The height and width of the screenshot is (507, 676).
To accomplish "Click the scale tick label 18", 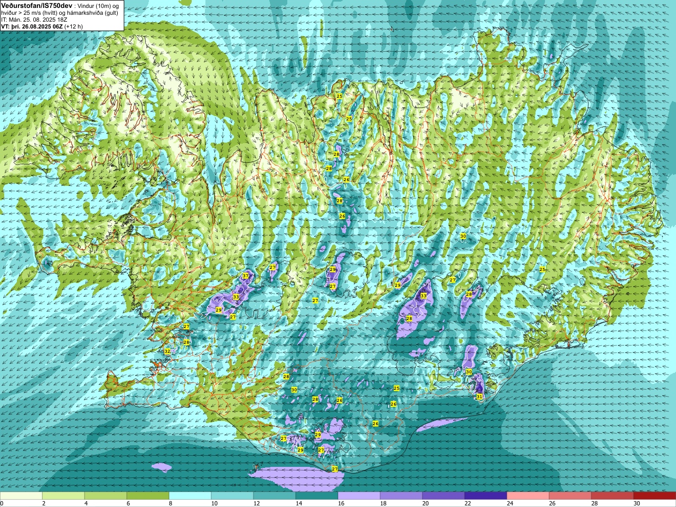I will (383, 503).
